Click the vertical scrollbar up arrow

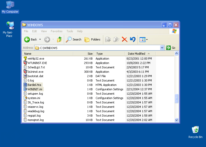click(176, 53)
